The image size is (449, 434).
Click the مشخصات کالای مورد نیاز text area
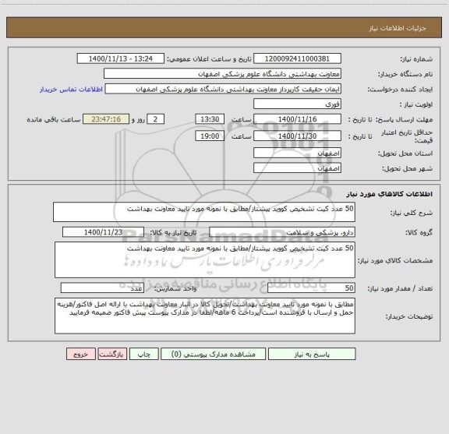205,260
